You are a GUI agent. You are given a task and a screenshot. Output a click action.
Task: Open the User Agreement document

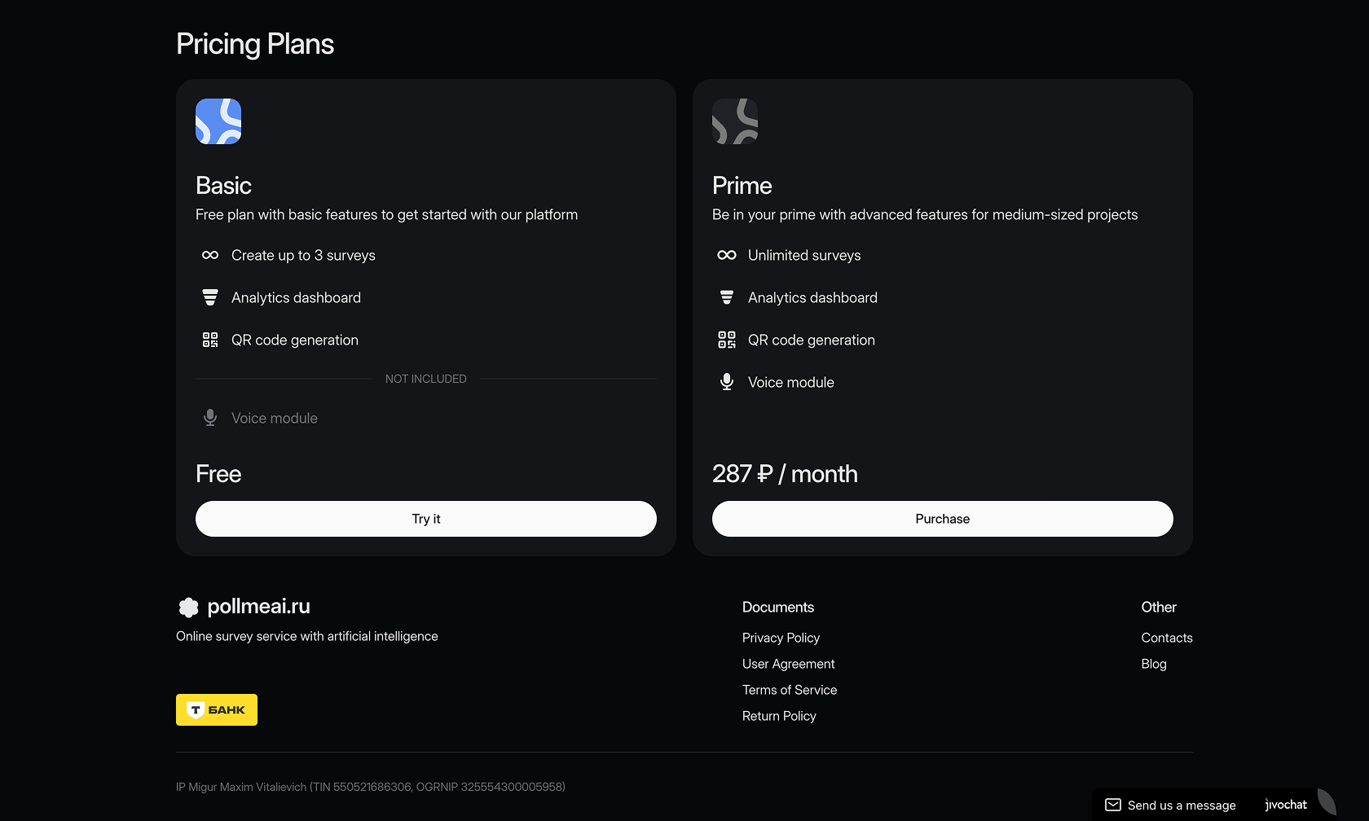pos(788,664)
